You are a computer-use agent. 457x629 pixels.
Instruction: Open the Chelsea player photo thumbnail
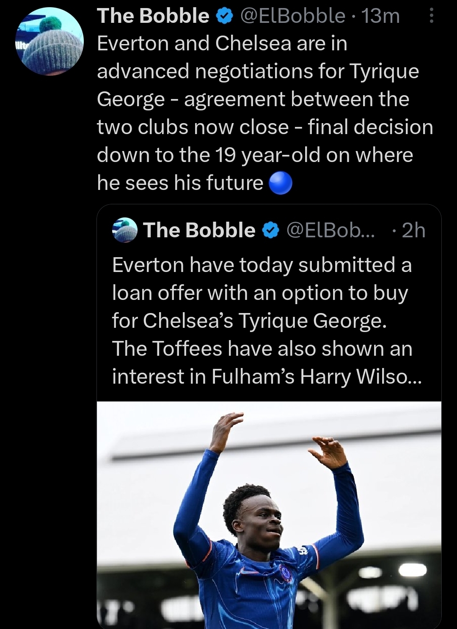(269, 514)
